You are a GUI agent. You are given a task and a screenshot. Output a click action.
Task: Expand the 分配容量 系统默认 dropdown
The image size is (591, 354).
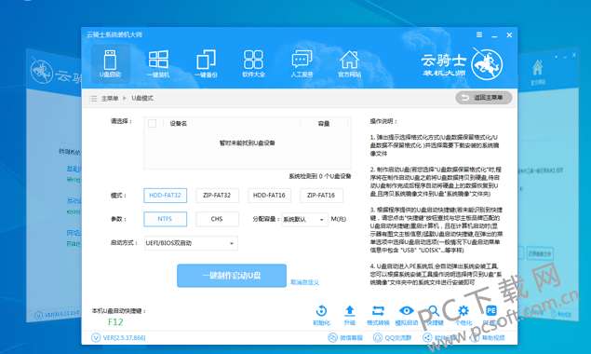[305, 219]
